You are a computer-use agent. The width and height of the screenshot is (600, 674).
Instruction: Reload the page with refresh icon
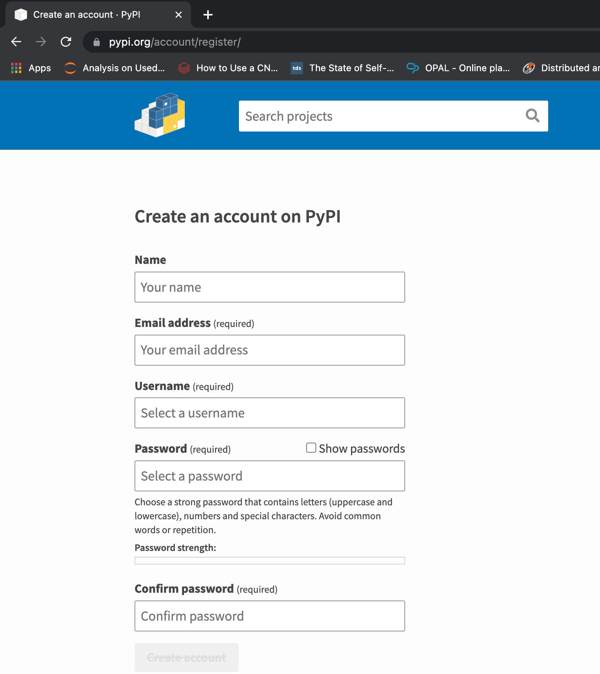pyautogui.click(x=66, y=42)
